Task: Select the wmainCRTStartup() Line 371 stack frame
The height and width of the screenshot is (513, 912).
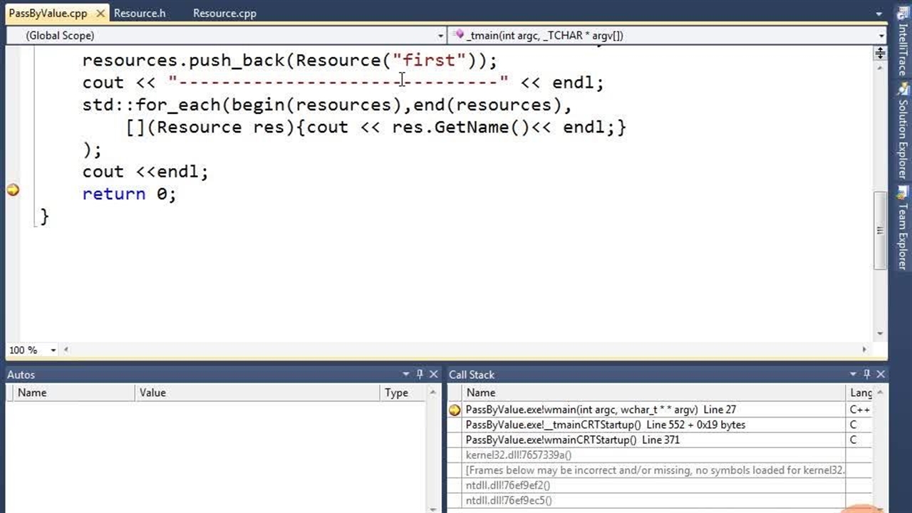Action: point(572,440)
